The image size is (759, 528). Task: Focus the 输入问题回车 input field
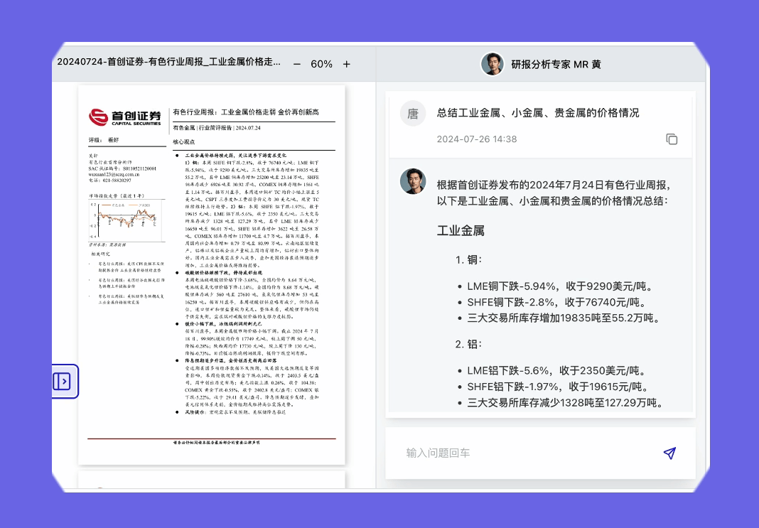click(540, 453)
